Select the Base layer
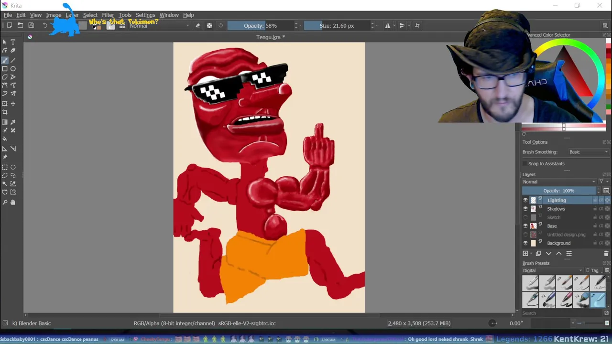The width and height of the screenshot is (612, 344). point(552,226)
